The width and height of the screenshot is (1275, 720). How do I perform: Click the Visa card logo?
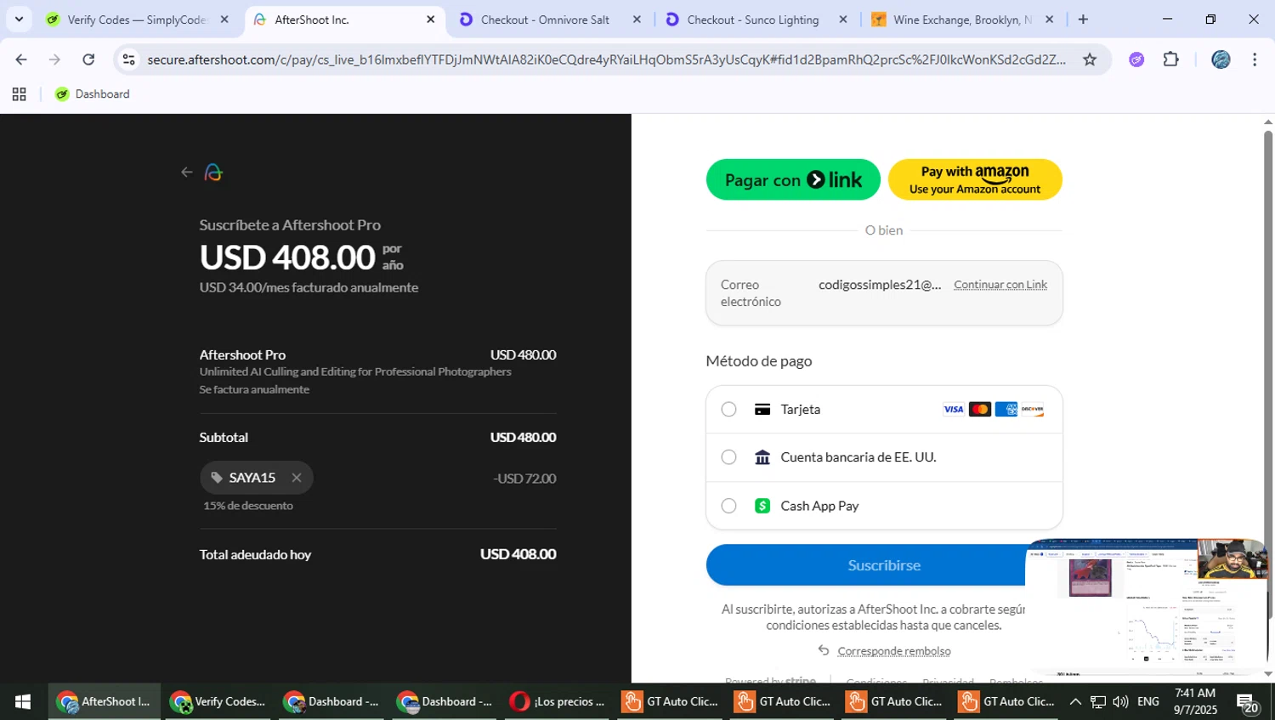(x=954, y=410)
